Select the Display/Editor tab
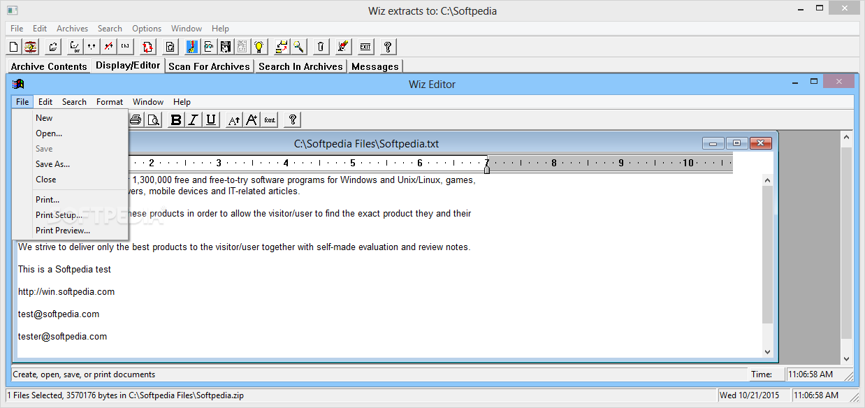 pos(128,65)
